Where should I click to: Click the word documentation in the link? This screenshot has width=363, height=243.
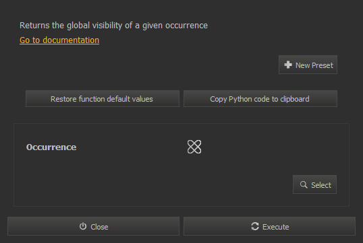pyautogui.click(x=71, y=40)
